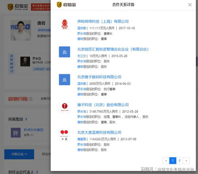
Task: Click the next page arrow button
Action: click(186, 160)
